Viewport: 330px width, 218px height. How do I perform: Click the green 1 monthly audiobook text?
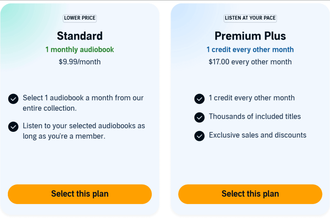[x=80, y=50]
